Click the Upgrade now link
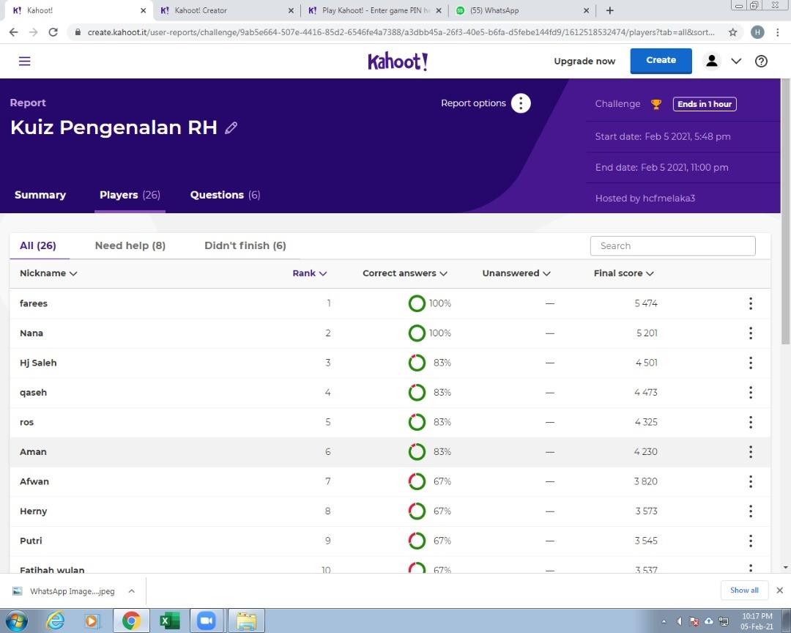This screenshot has width=791, height=633. 584,62
